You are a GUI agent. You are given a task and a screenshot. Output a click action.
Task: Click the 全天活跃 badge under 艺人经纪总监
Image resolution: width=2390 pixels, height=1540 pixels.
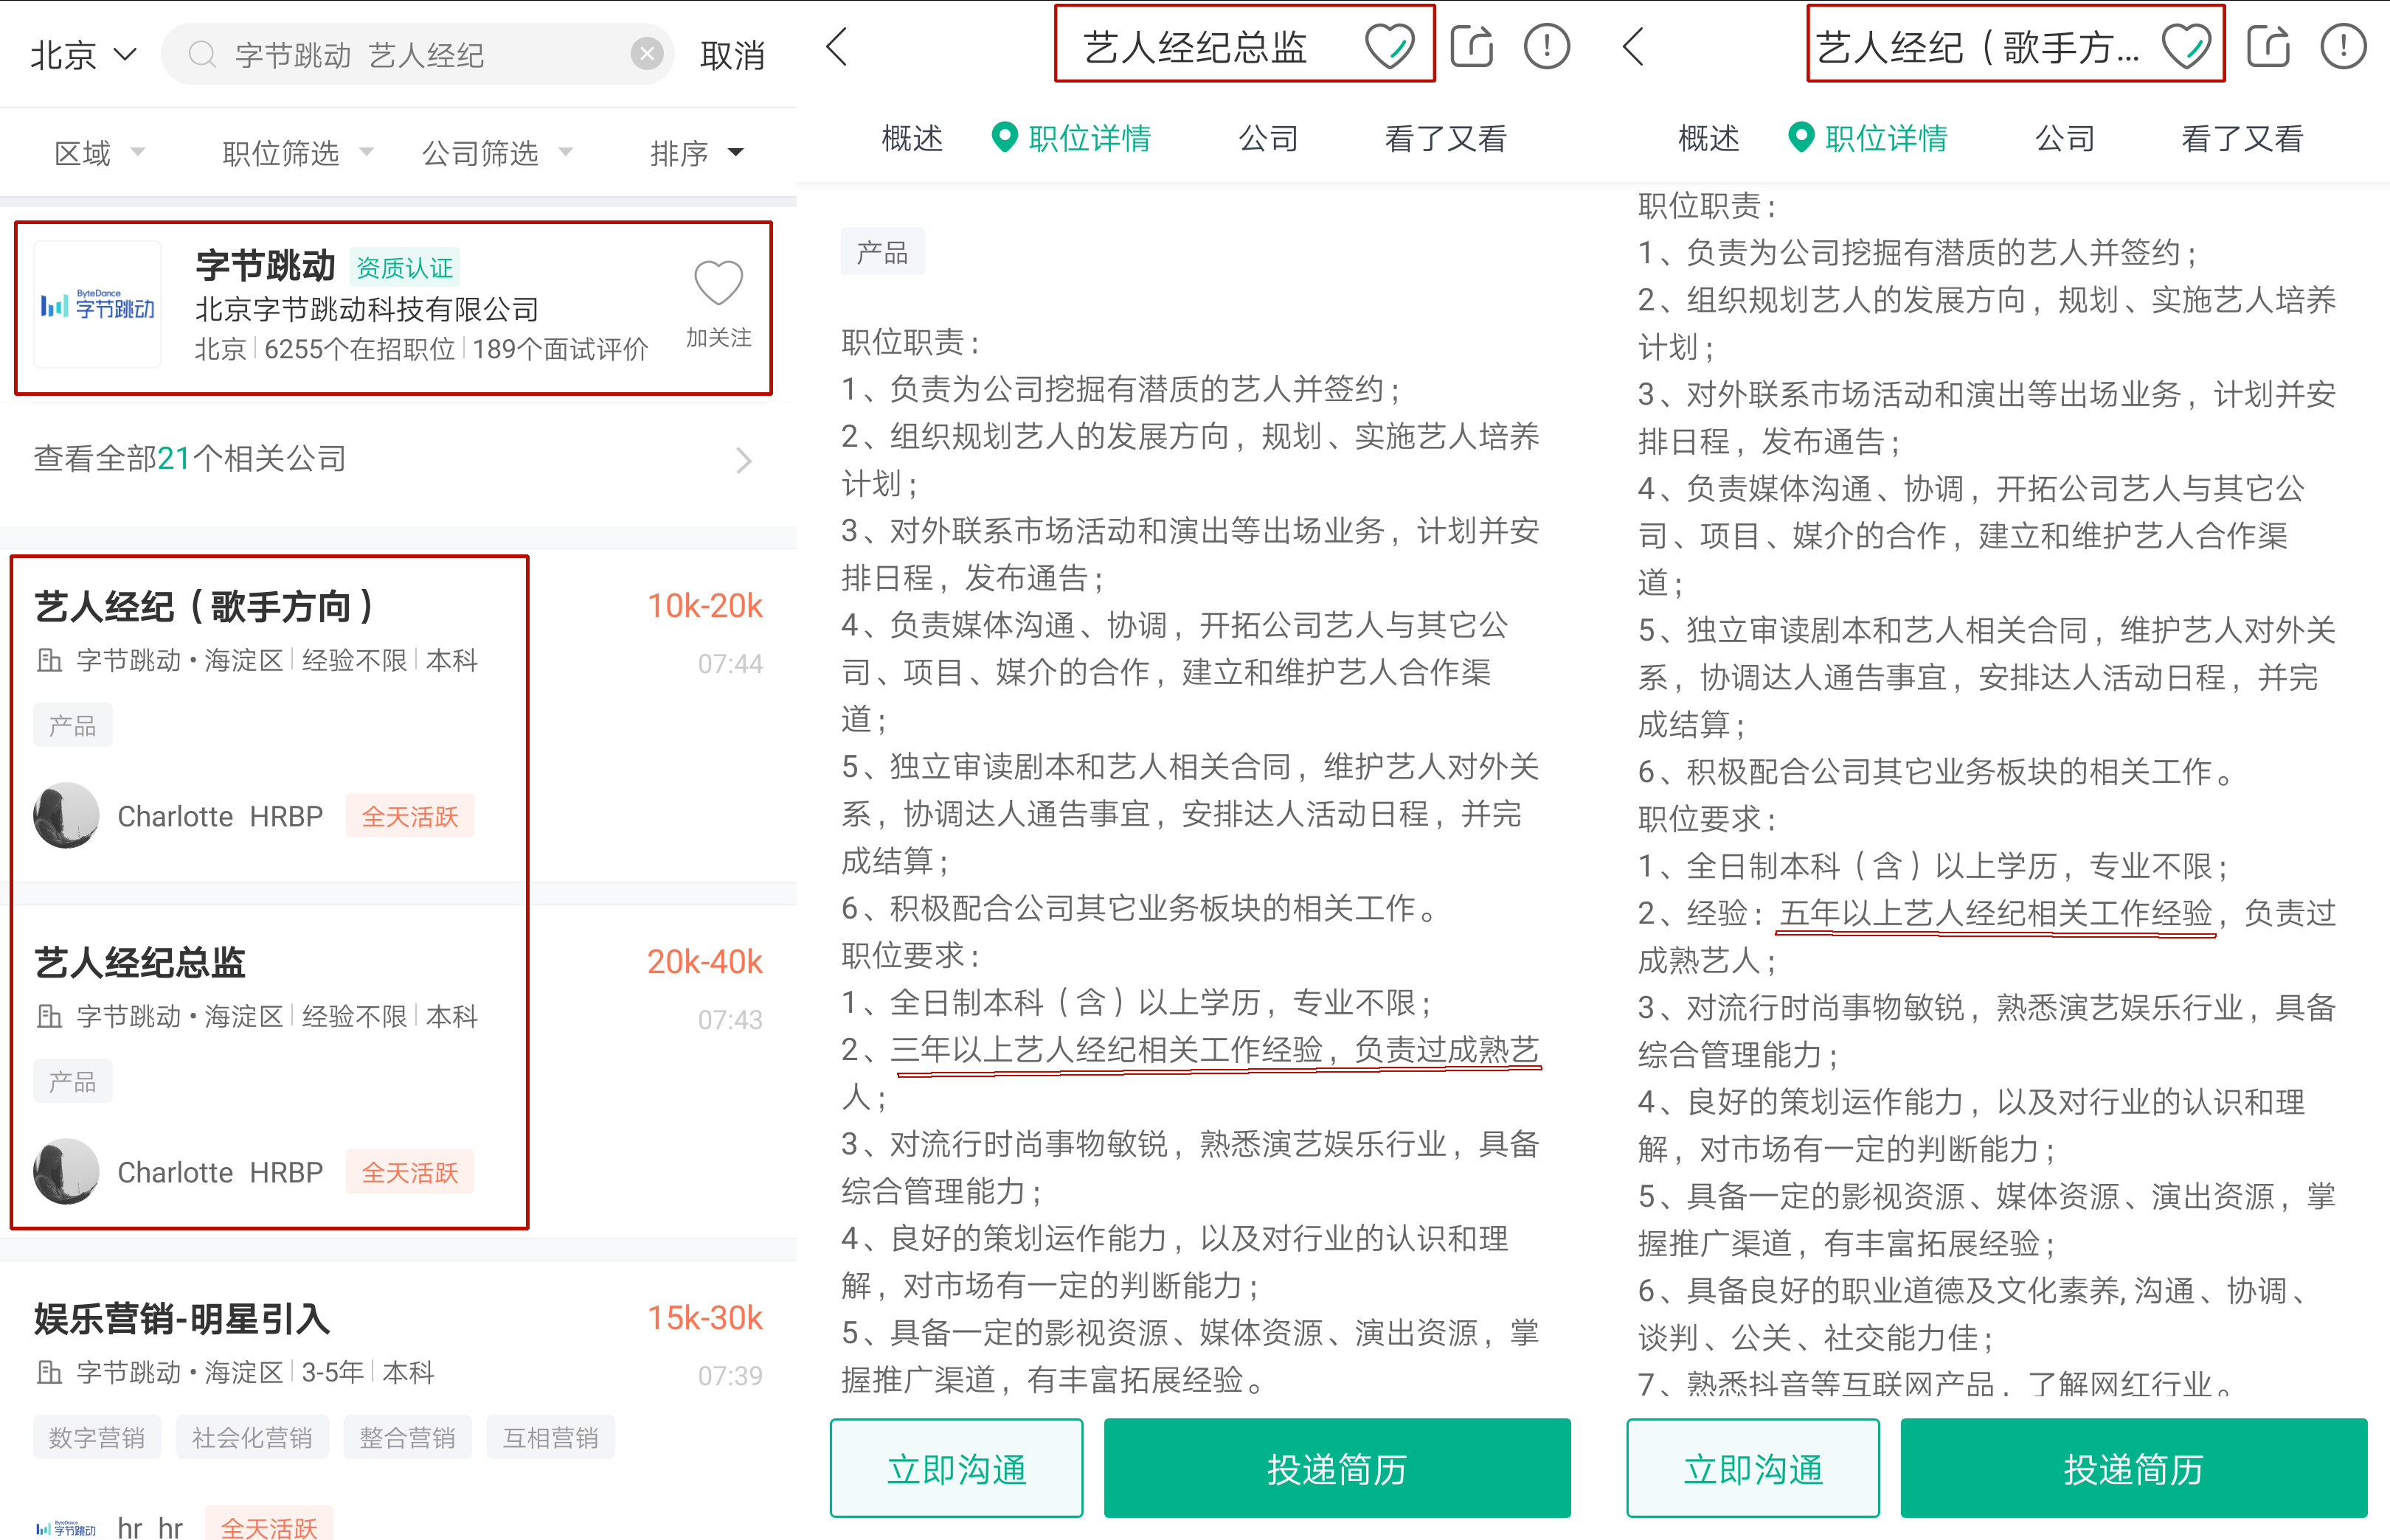point(409,1172)
